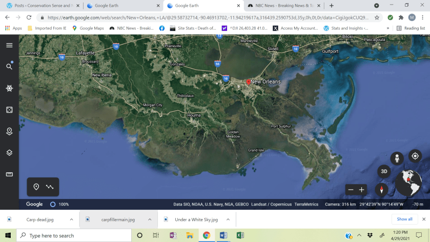Expand options for Carp dead.jpg download
The height and width of the screenshot is (242, 430).
click(72, 219)
